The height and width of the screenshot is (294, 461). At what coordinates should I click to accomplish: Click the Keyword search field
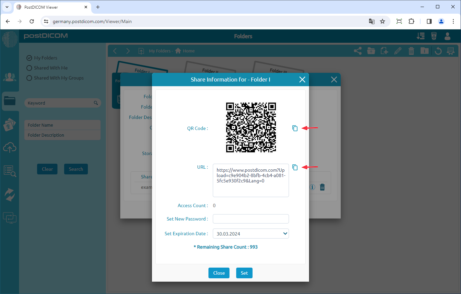pos(60,103)
